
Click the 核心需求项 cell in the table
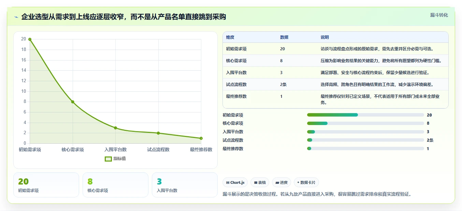pyautogui.click(x=236, y=61)
